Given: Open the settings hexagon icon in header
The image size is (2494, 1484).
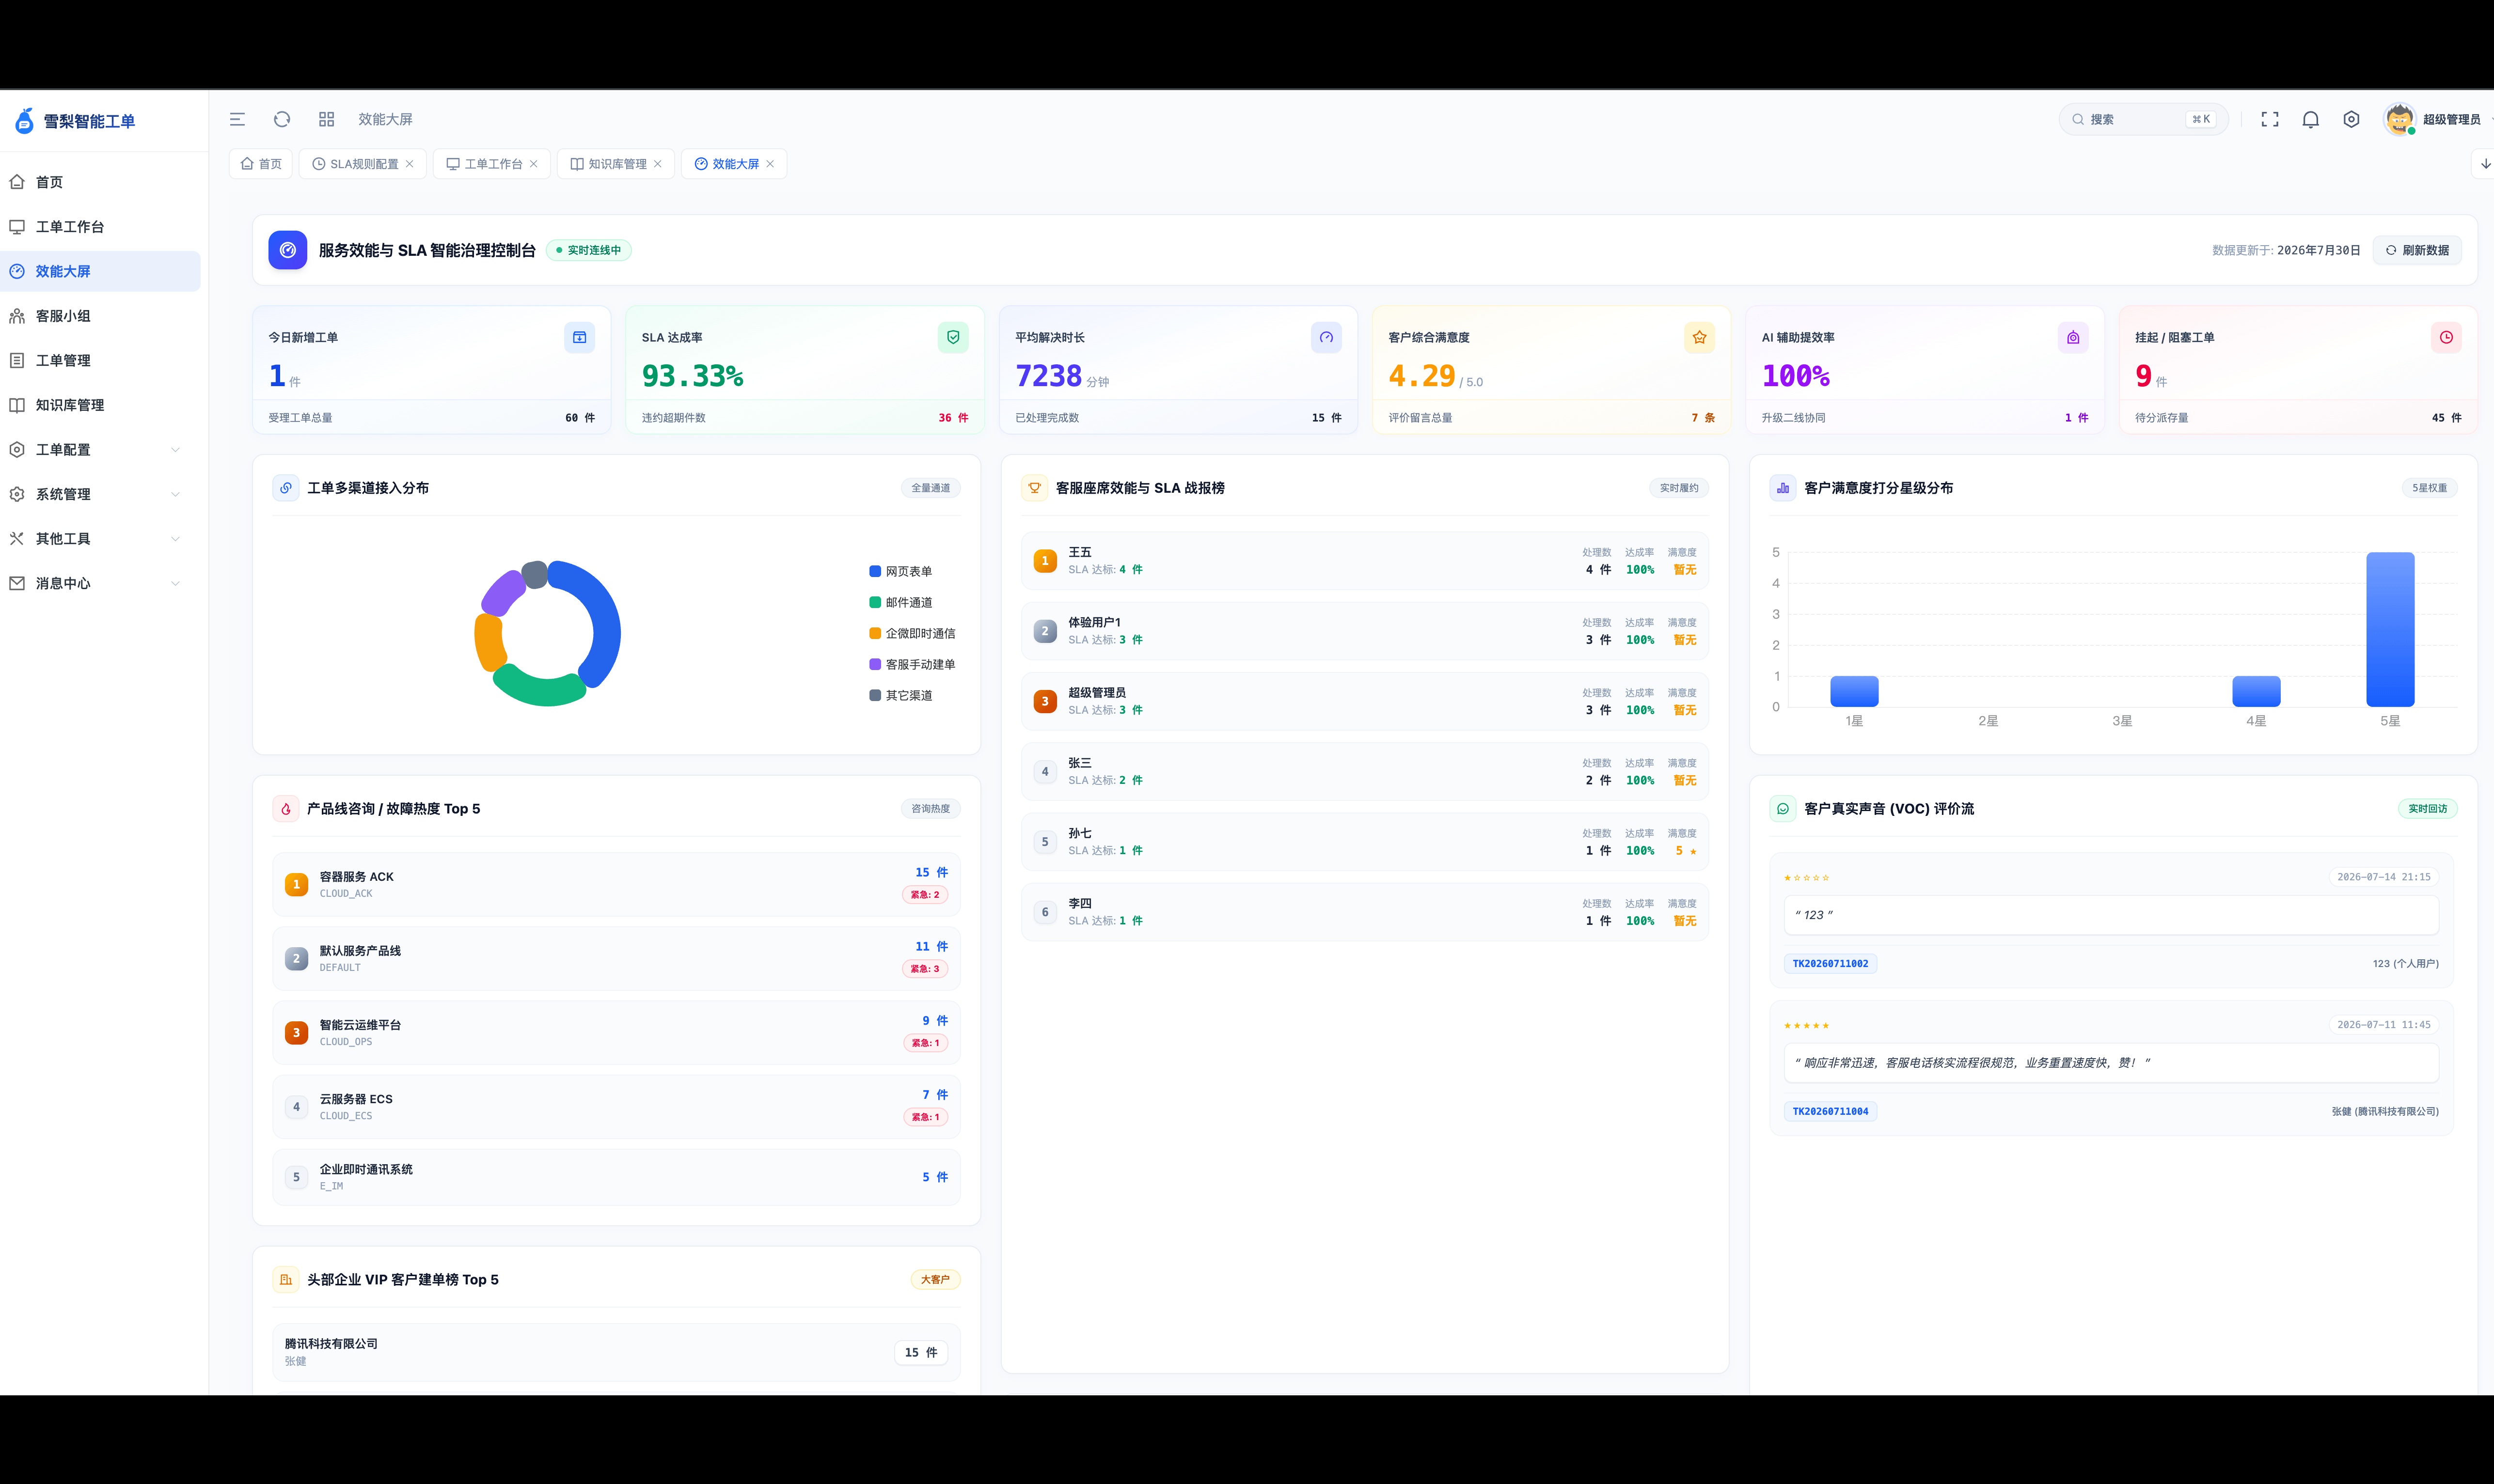Looking at the screenshot, I should [2351, 119].
